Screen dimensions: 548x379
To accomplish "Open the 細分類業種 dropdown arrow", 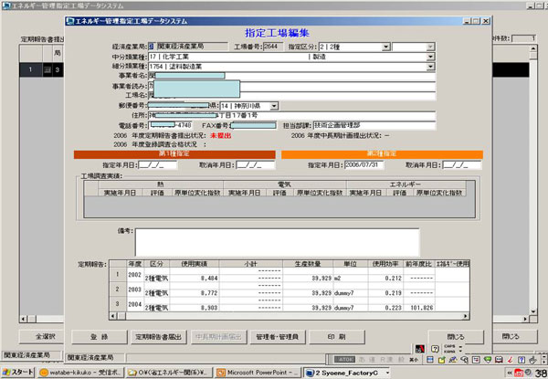I will (x=430, y=67).
